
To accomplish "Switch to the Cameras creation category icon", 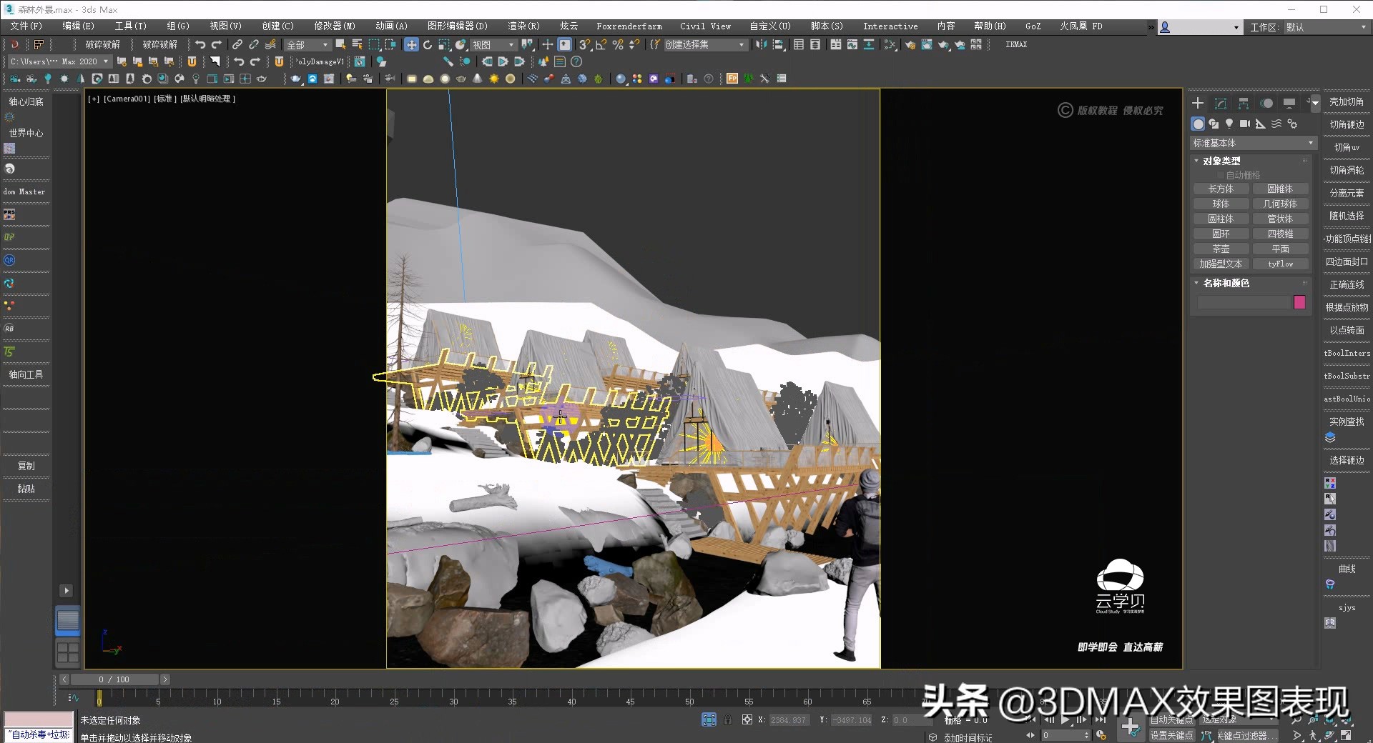I will (1246, 124).
